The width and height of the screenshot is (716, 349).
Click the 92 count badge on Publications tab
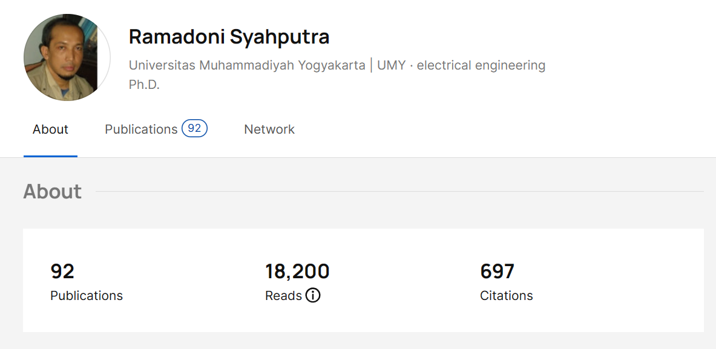pos(194,129)
